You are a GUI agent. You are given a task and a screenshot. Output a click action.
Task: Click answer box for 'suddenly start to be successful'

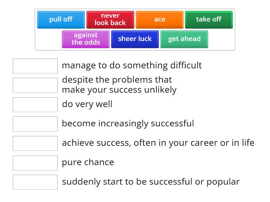35,182
